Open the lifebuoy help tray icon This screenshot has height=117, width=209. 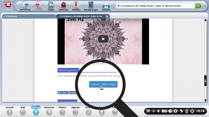192,111
